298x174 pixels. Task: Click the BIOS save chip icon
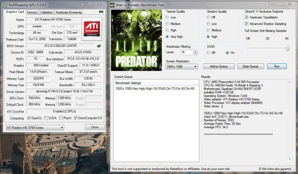click(99, 45)
